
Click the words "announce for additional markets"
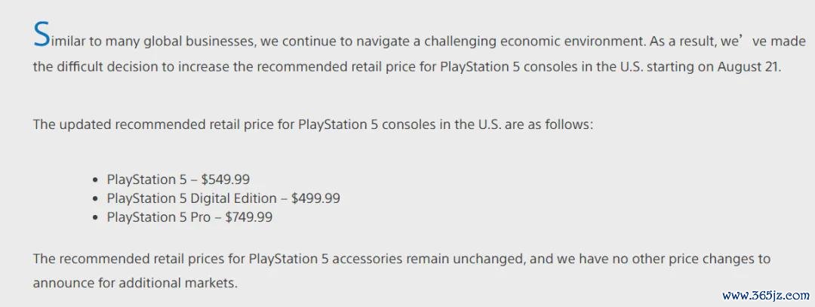point(134,284)
